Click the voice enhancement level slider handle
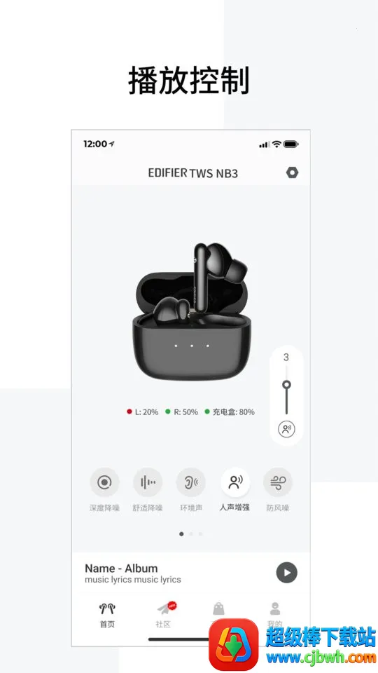The width and height of the screenshot is (378, 673). click(x=286, y=385)
